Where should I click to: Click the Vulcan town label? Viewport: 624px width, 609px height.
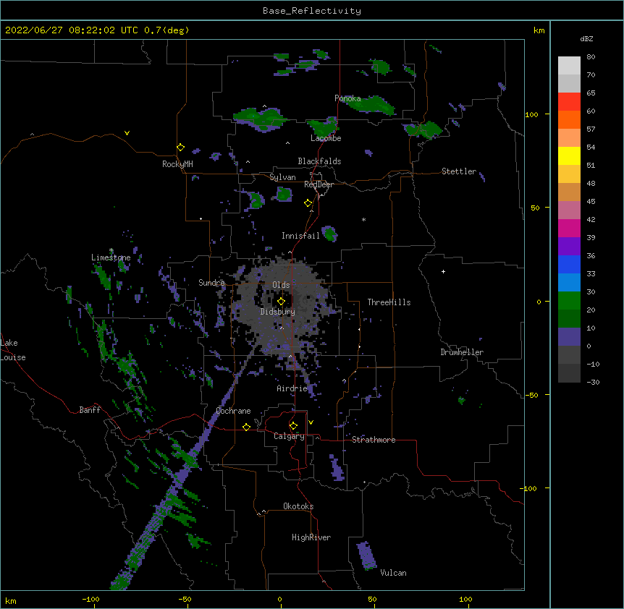click(x=393, y=573)
